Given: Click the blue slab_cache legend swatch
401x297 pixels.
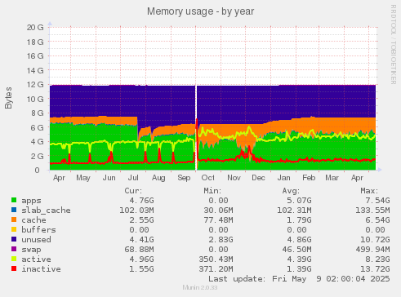Looking at the screenshot, I should click(14, 210).
